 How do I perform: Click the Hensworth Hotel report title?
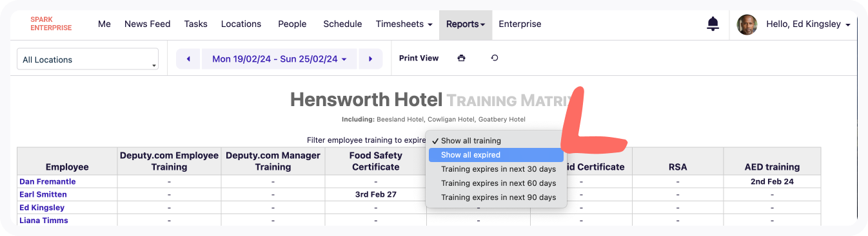click(x=366, y=100)
